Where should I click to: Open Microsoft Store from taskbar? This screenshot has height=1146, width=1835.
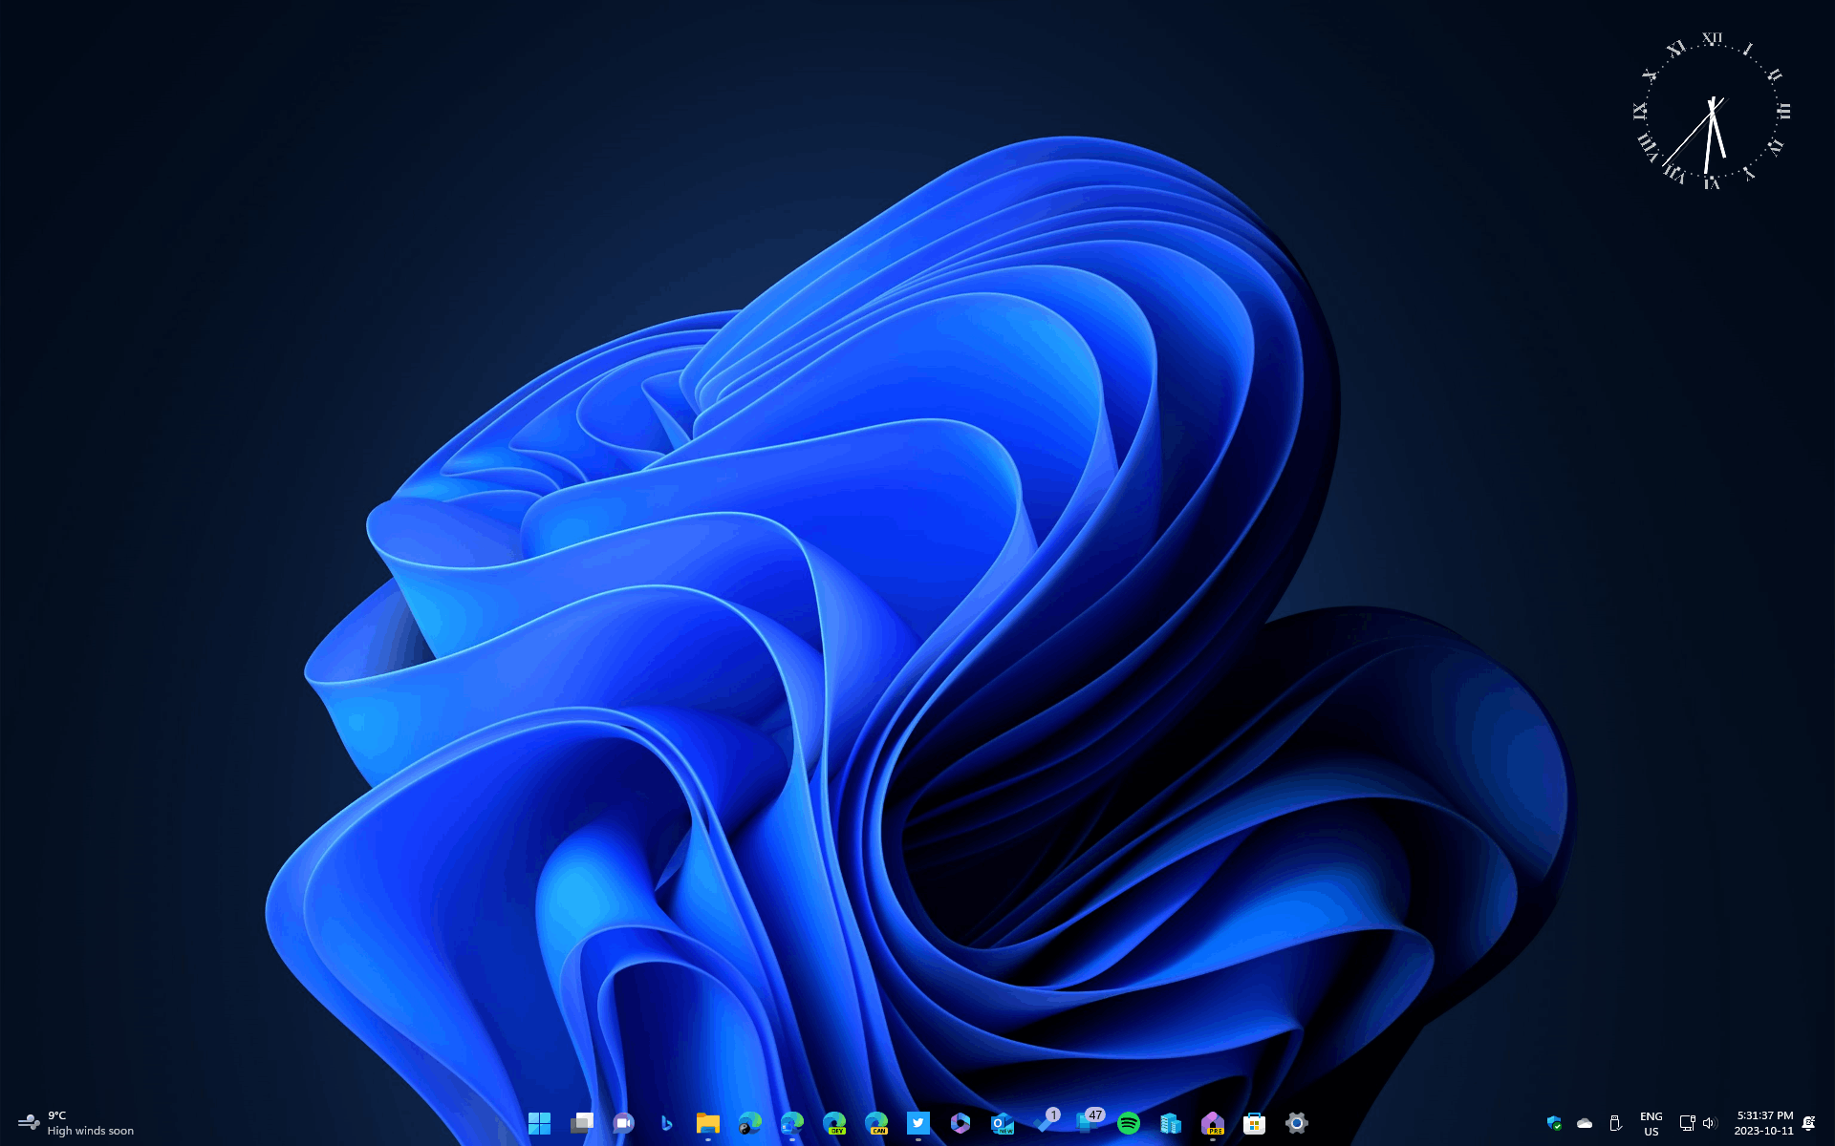point(1255,1123)
